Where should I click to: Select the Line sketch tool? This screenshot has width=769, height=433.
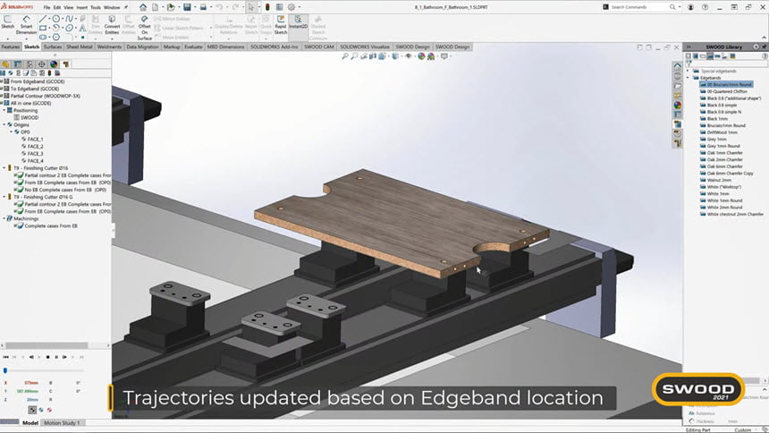point(43,19)
